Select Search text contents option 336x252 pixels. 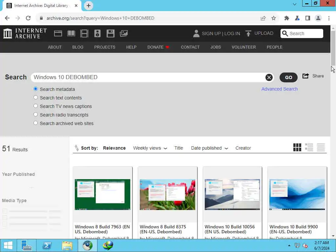(x=35, y=97)
